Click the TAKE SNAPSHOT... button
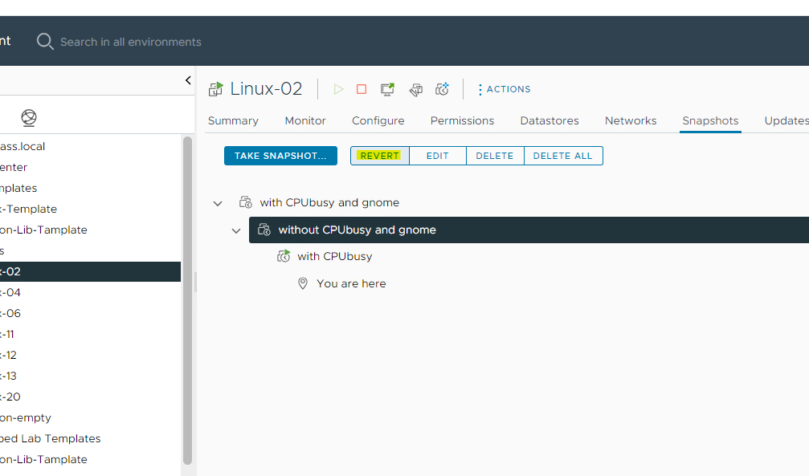 point(280,156)
